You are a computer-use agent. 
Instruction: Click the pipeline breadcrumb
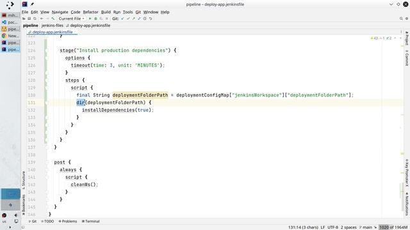31,26
